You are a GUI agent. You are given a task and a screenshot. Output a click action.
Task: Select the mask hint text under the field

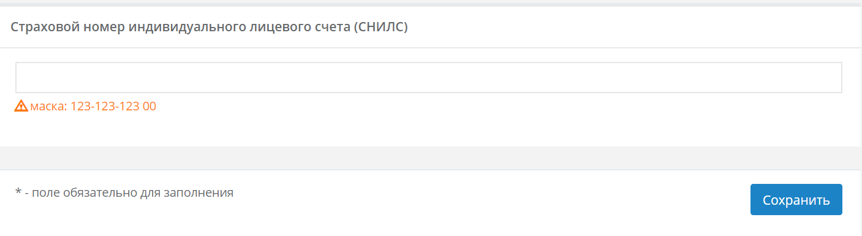93,106
